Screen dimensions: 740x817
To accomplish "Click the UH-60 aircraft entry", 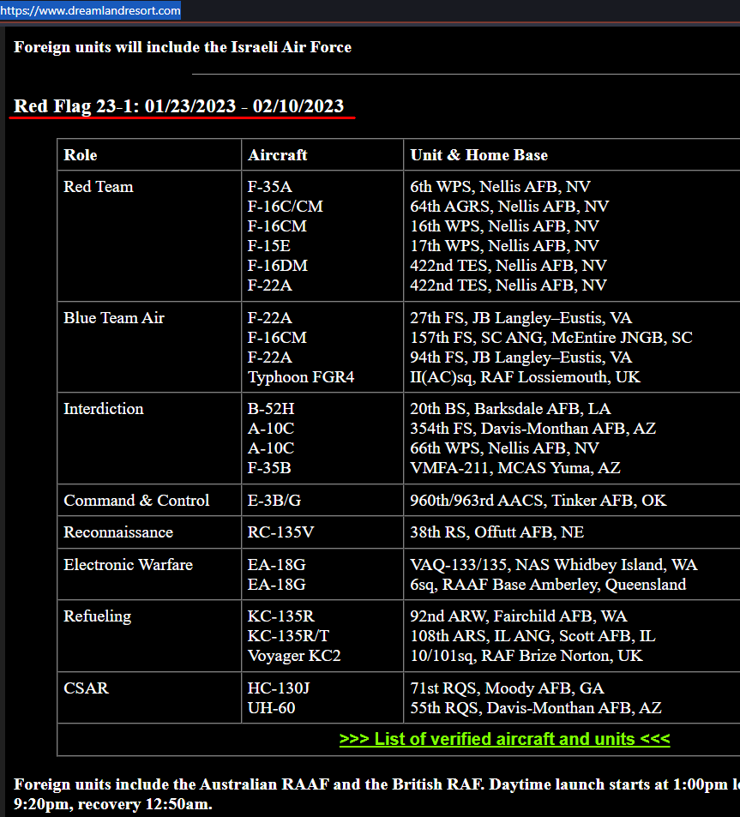I will [x=271, y=707].
